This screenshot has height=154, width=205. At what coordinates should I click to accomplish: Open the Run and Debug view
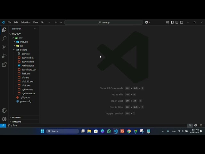coord(4,56)
